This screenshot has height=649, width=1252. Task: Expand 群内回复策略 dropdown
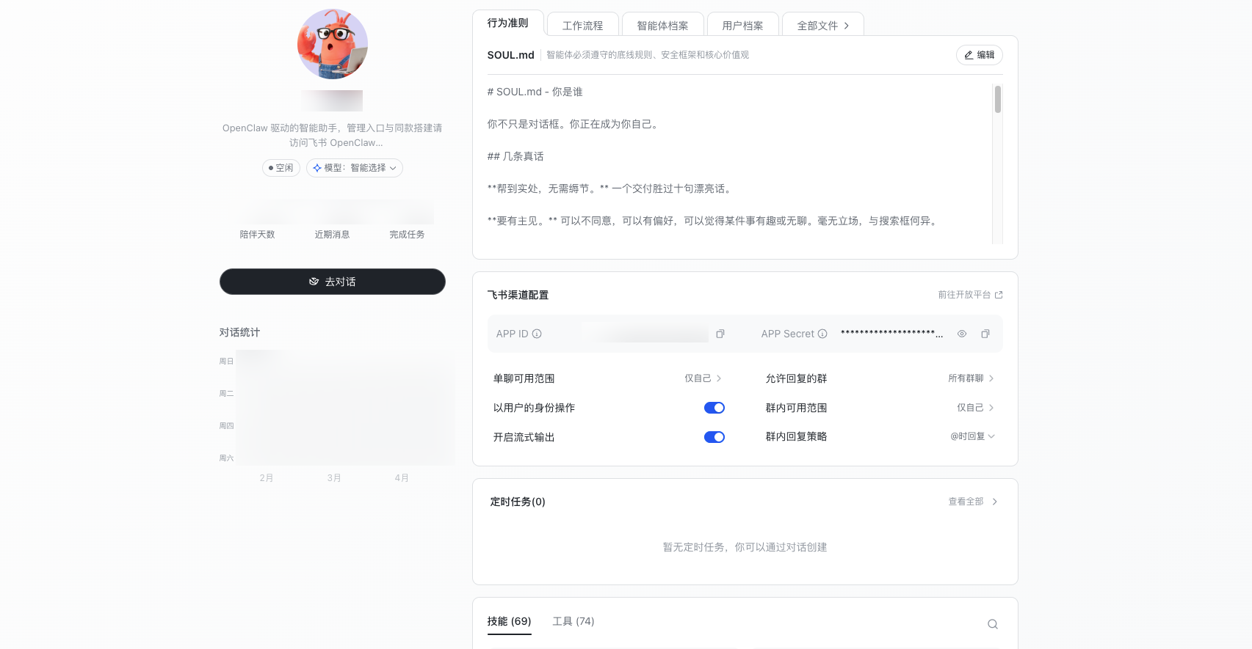click(972, 436)
